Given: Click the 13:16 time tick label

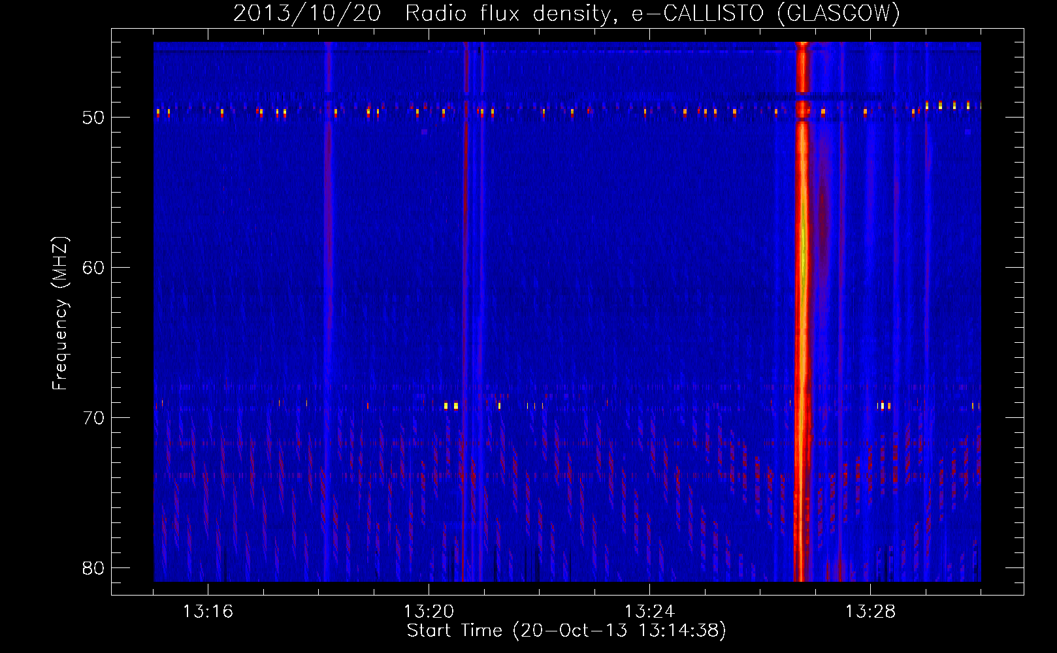Looking at the screenshot, I should [x=208, y=611].
